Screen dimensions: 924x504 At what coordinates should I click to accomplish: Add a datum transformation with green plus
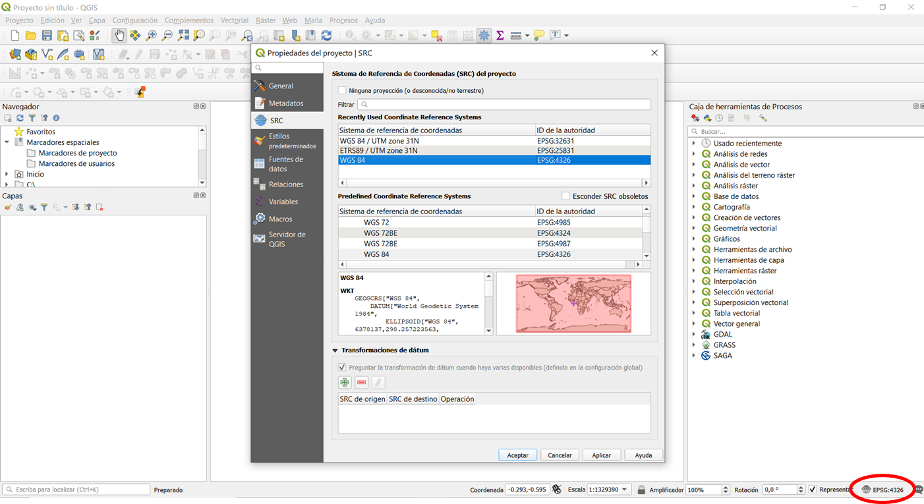pos(345,382)
